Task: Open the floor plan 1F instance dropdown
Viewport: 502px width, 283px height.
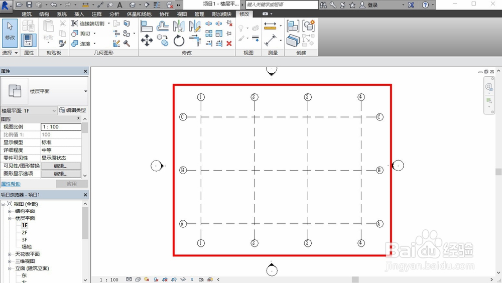Action: coord(29,111)
